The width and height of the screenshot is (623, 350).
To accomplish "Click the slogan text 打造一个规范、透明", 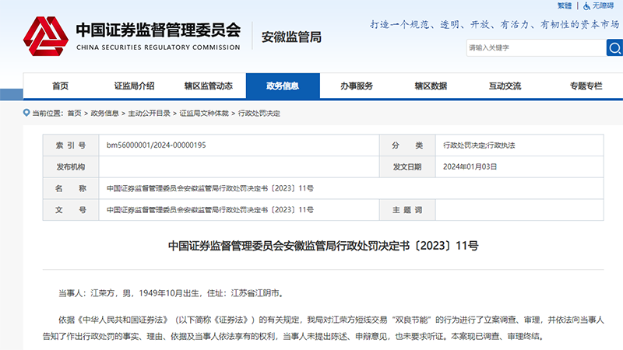I will tap(495, 25).
